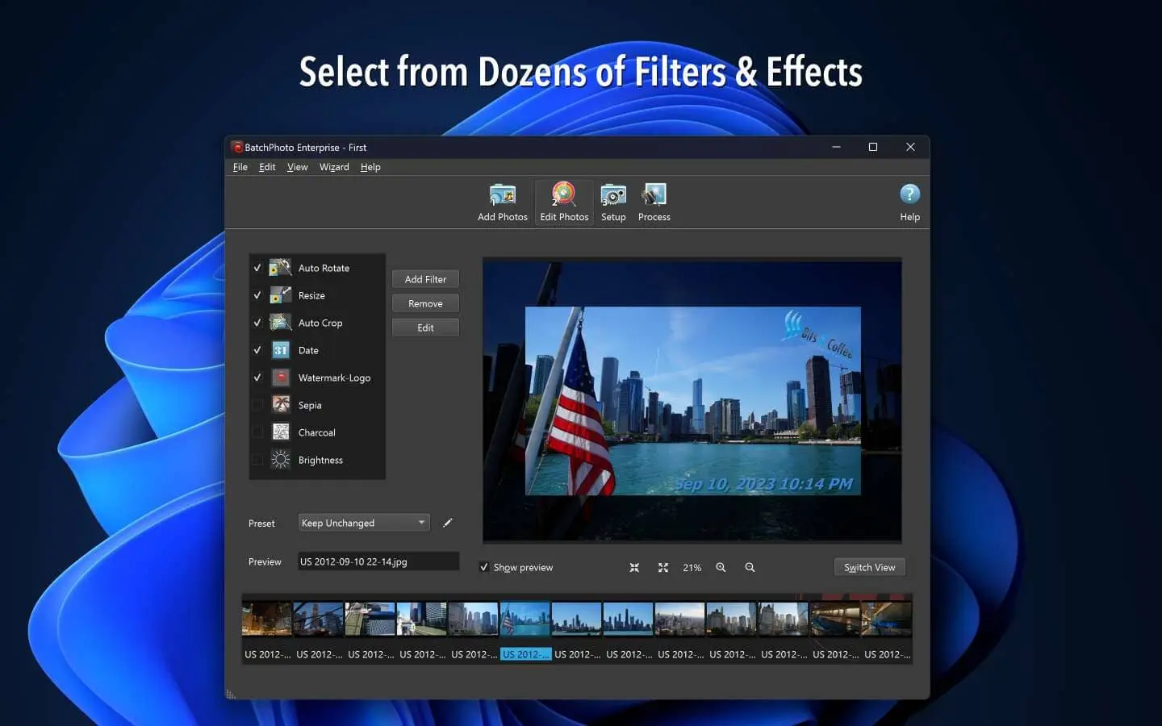
Task: Uncheck the Auto Crop filter checkbox
Action: (257, 323)
